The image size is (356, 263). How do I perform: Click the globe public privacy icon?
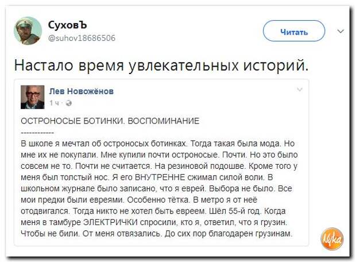(68, 103)
